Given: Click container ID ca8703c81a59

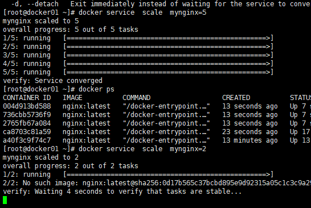Looking at the screenshot, I should coord(27,132).
